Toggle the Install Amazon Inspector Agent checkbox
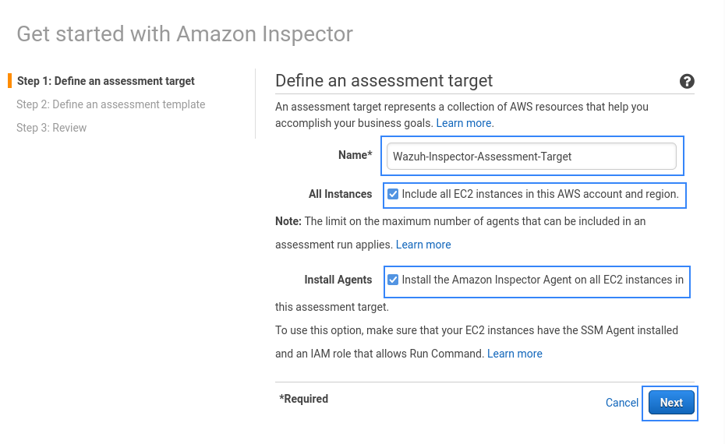Image resolution: width=725 pixels, height=444 pixels. (x=393, y=280)
